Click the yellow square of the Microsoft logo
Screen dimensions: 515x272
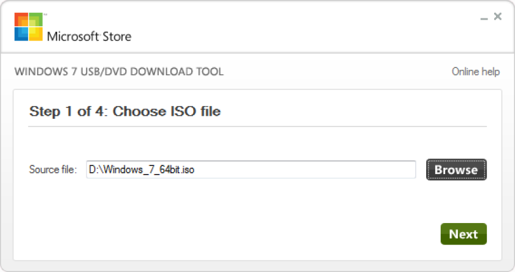[36, 34]
